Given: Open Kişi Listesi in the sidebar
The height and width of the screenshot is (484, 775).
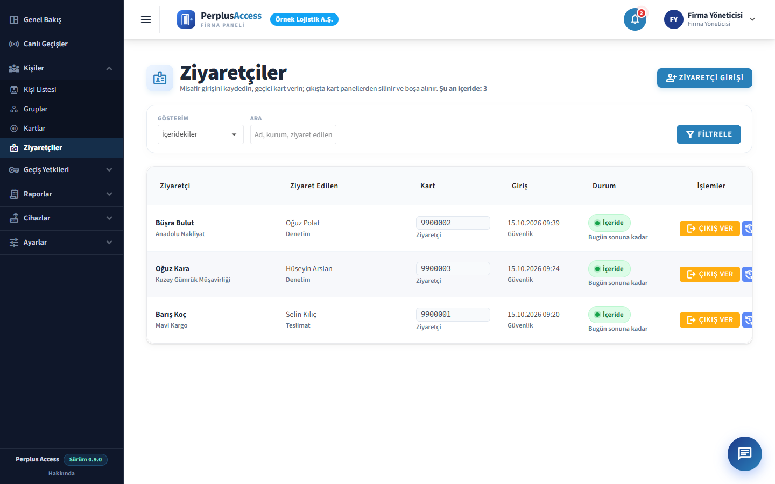Looking at the screenshot, I should [62, 90].
